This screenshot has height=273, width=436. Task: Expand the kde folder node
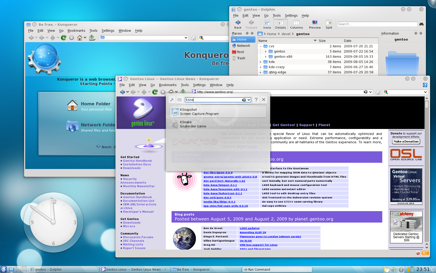pos(260,62)
